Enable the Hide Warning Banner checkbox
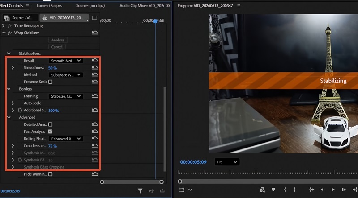The width and height of the screenshot is (358, 198). [51, 174]
